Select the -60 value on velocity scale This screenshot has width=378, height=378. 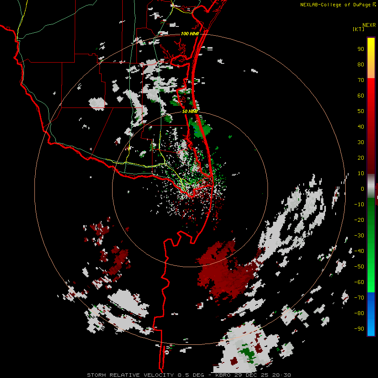click(x=359, y=282)
